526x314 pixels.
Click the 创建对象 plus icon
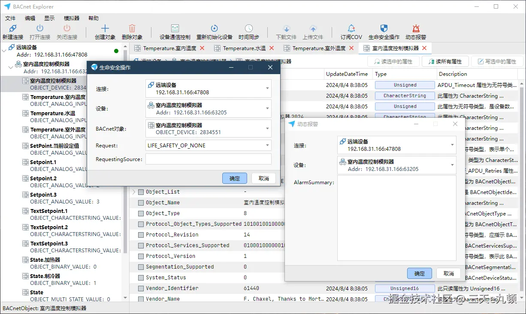105,28
